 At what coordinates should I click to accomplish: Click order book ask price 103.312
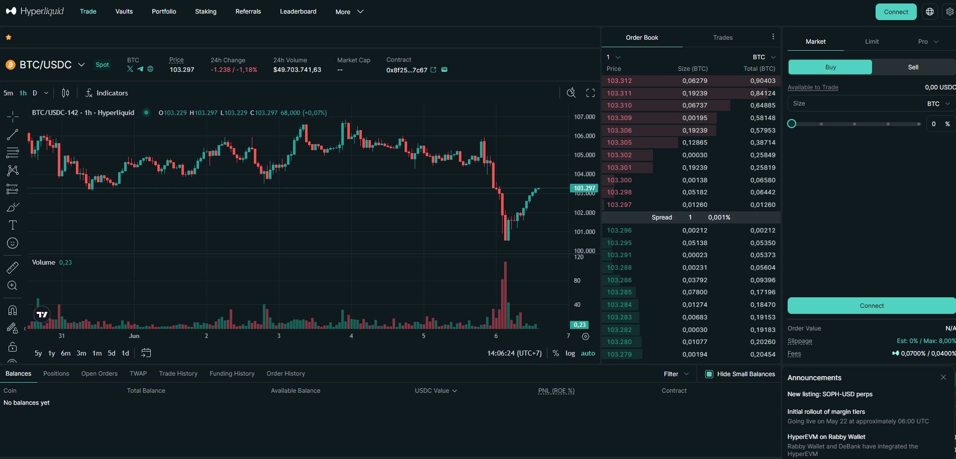point(619,81)
